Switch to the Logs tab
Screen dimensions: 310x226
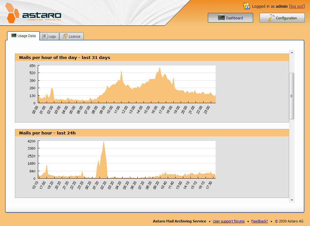coord(49,36)
